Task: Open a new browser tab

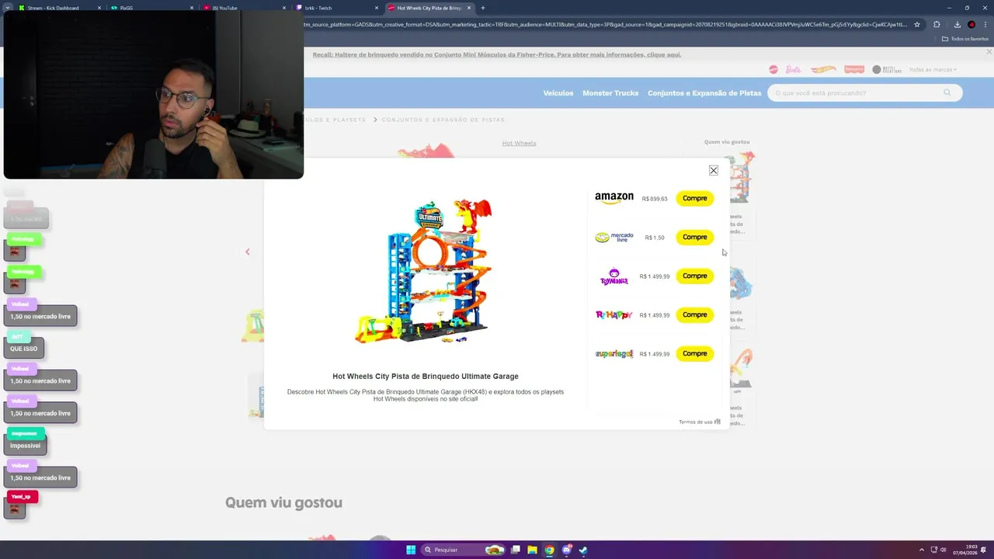Action: click(x=483, y=8)
